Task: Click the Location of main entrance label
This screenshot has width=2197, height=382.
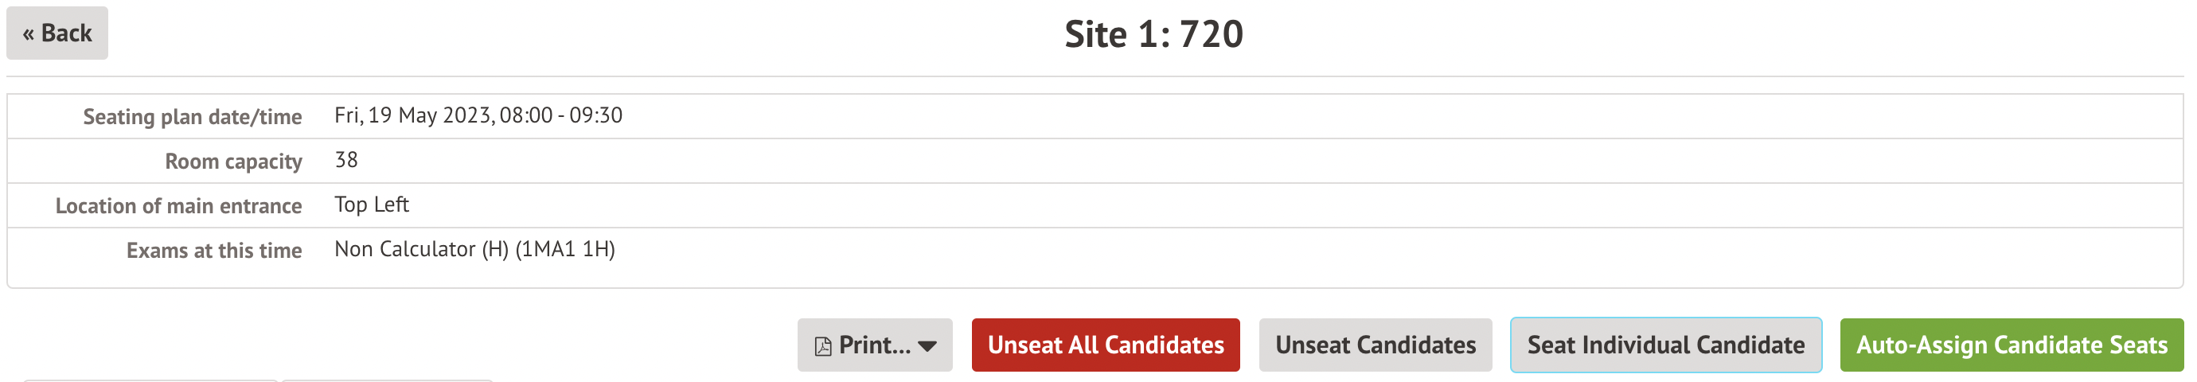Action: tap(178, 205)
